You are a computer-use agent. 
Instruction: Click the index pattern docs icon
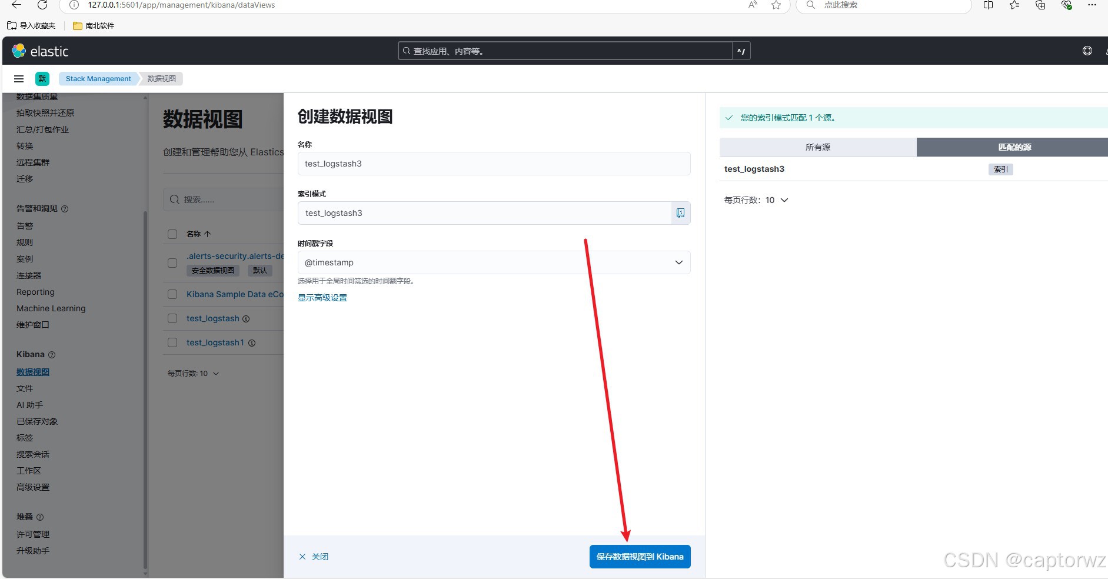680,213
